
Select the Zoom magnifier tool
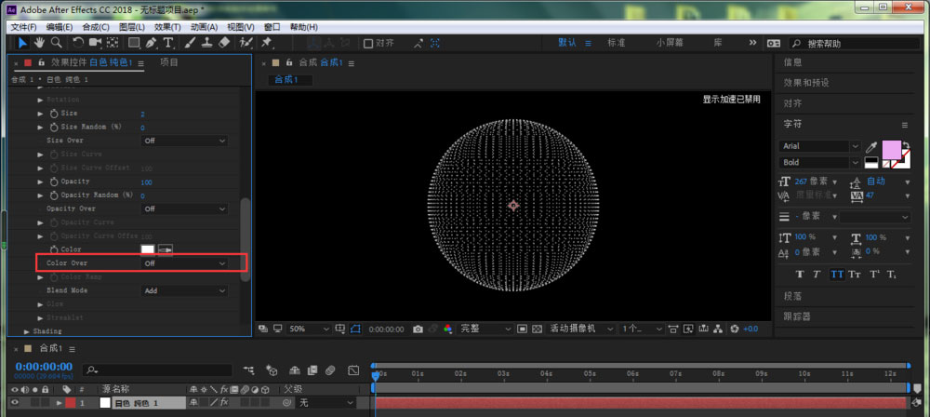(56, 43)
